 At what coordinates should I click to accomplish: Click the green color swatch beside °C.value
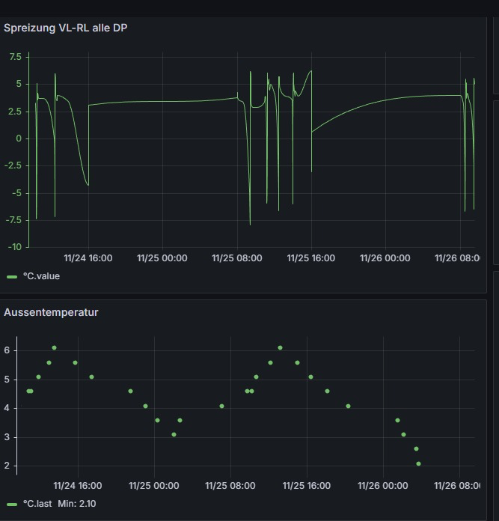(x=12, y=277)
